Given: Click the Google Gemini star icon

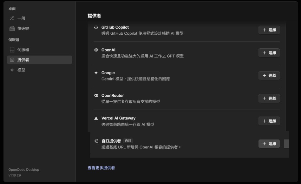Looking at the screenshot, I should click(x=96, y=73).
